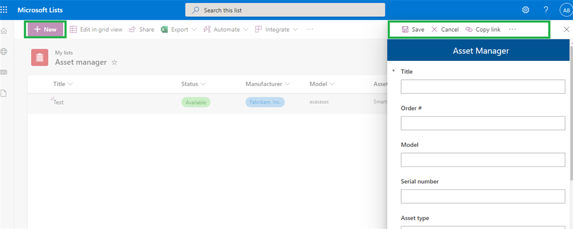Click the Asset manager list name
Viewport: 573px width, 229px height.
point(81,62)
